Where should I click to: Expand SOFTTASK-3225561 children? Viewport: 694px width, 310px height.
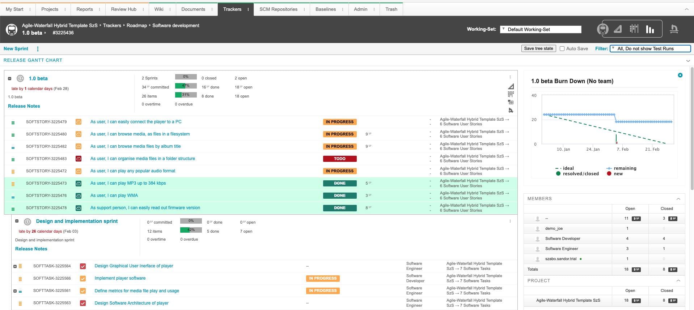click(x=15, y=291)
